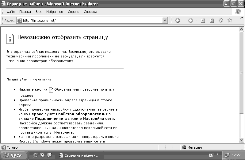Image resolution: width=245 pixels, height=160 pixels.
Task: Click the bold word Подключение
Action: point(49,119)
